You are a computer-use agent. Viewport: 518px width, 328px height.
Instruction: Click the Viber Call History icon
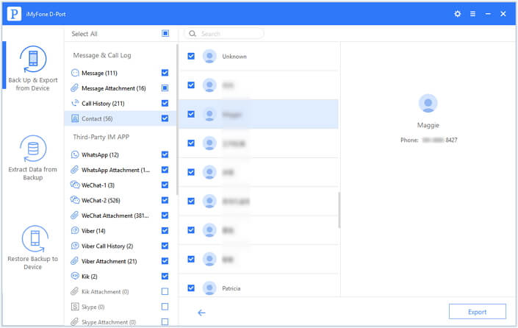pos(75,246)
